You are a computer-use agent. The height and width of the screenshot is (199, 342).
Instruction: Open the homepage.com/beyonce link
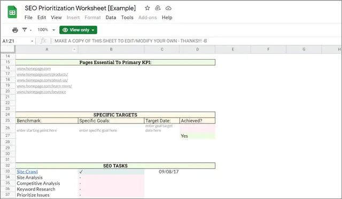click(x=41, y=92)
